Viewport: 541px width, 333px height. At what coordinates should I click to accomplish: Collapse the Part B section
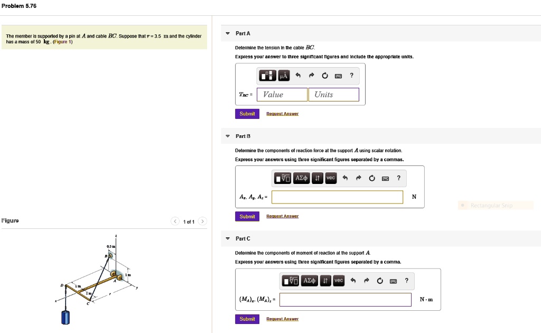[x=228, y=136]
